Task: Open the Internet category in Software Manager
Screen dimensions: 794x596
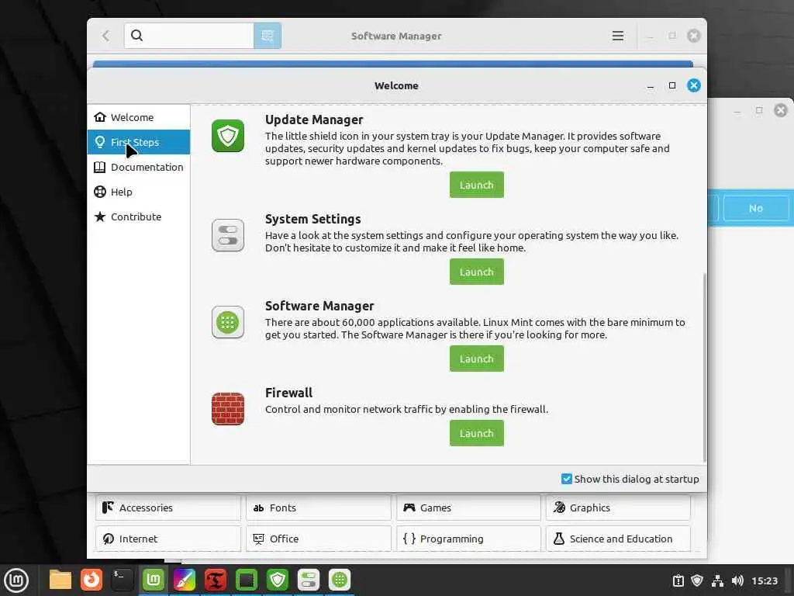Action: [168, 539]
